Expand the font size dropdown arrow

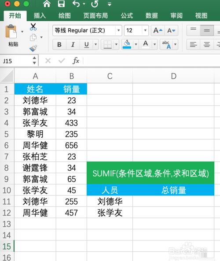[145, 30]
